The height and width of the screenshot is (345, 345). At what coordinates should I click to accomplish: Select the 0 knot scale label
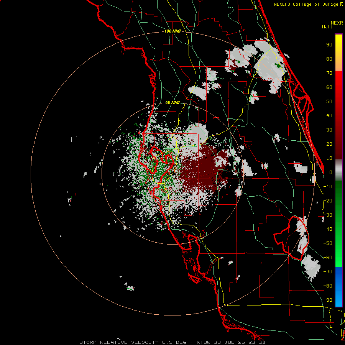(x=331, y=172)
